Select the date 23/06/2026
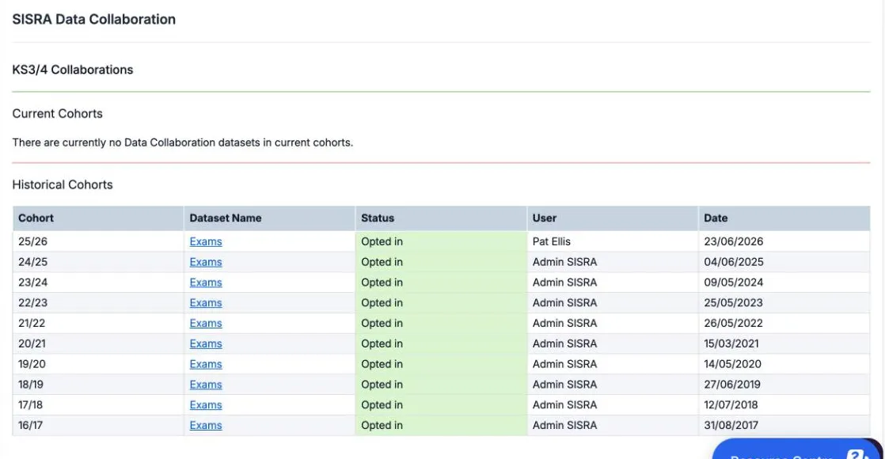 (733, 241)
